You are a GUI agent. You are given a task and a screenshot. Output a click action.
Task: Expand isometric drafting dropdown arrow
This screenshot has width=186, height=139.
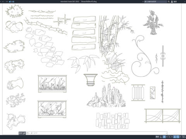click(172, 137)
